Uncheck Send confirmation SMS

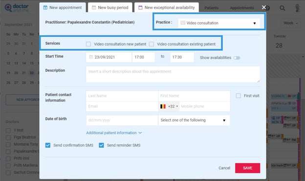click(x=48, y=145)
